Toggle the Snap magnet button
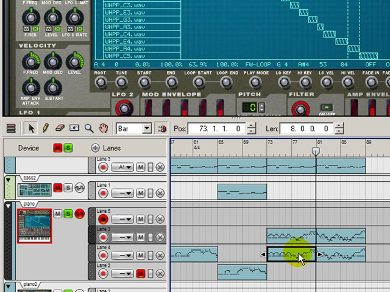The image size is (390, 292). click(161, 128)
